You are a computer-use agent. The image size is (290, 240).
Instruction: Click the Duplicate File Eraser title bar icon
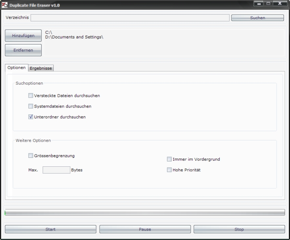coord(5,4)
